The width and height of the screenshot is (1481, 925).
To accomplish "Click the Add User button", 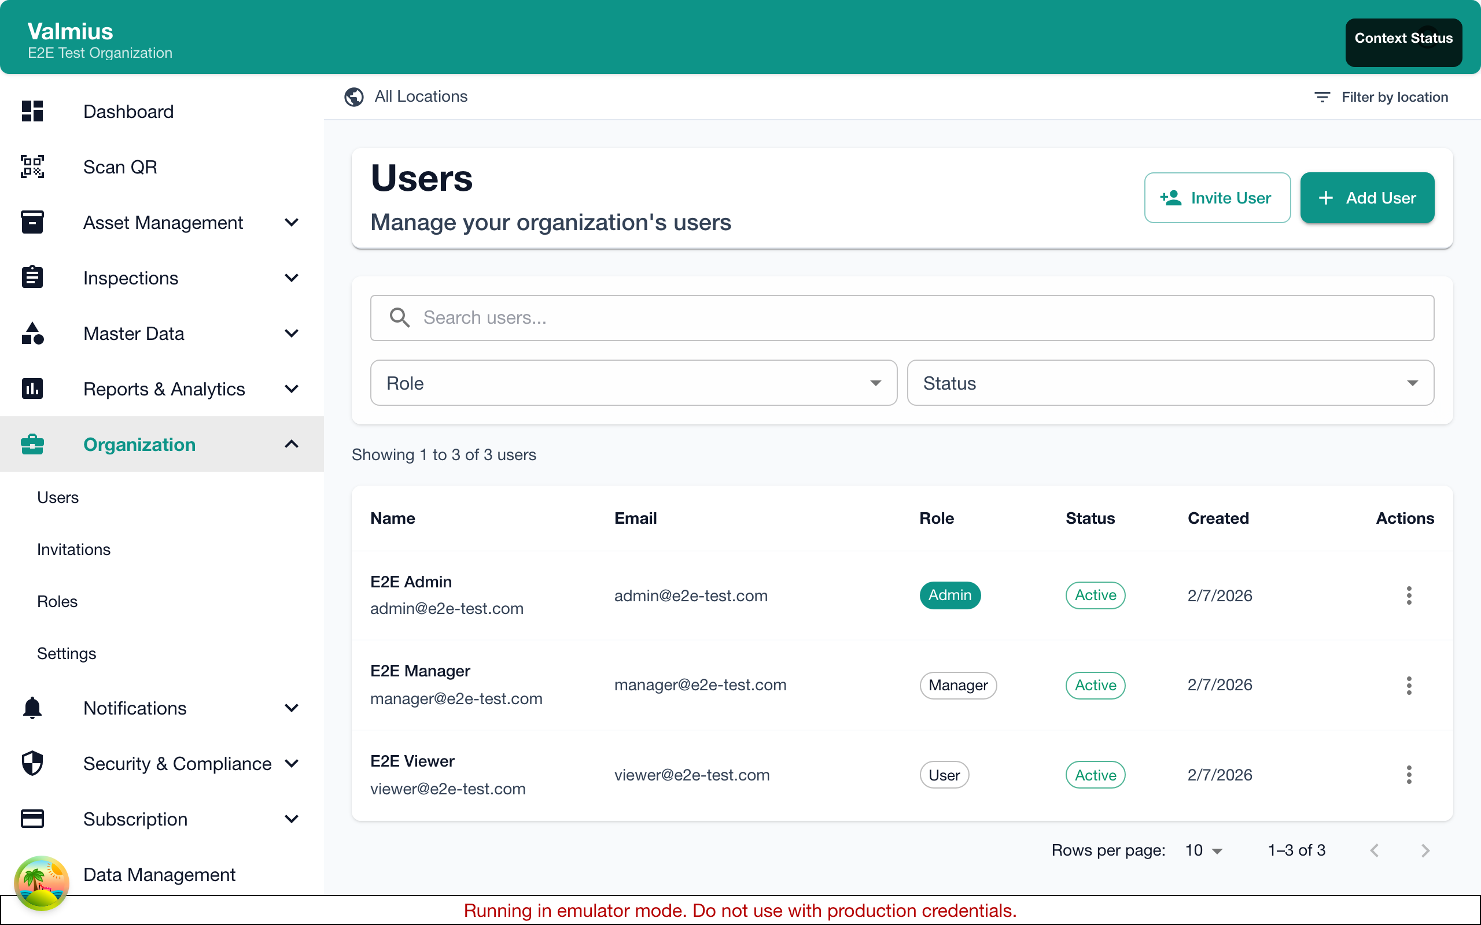I will tap(1366, 198).
